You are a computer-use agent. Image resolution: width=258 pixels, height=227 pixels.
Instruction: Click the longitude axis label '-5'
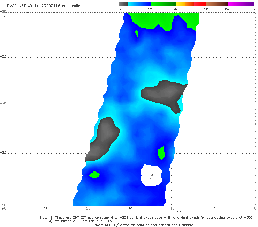pyautogui.click(x=213, y=208)
